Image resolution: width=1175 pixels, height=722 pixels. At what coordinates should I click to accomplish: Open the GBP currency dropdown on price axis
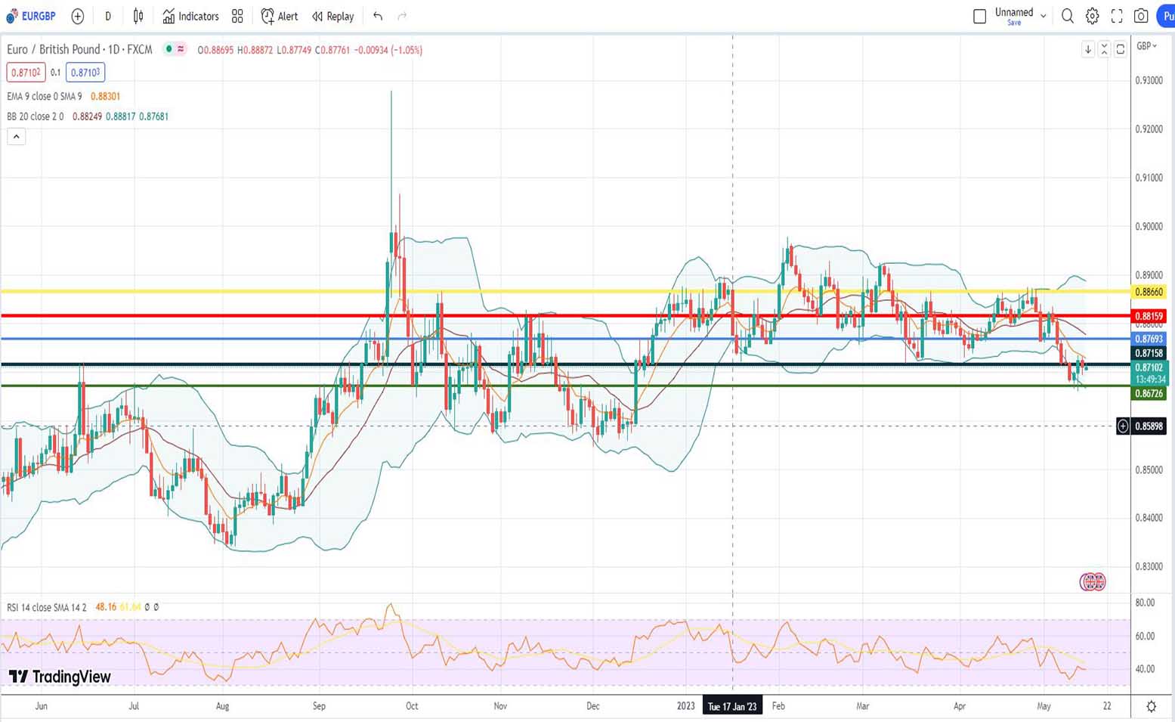coord(1146,46)
